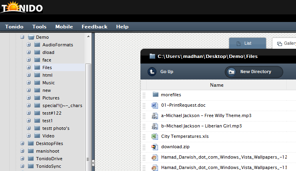Expand the TonidoSync folder node
Screen dimensions: 296x171
[22, 166]
